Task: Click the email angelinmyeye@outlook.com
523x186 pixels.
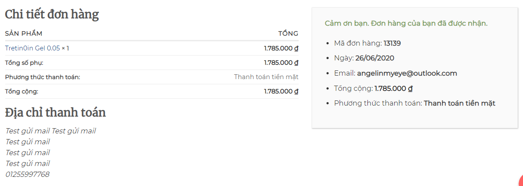Action: click(x=407, y=73)
